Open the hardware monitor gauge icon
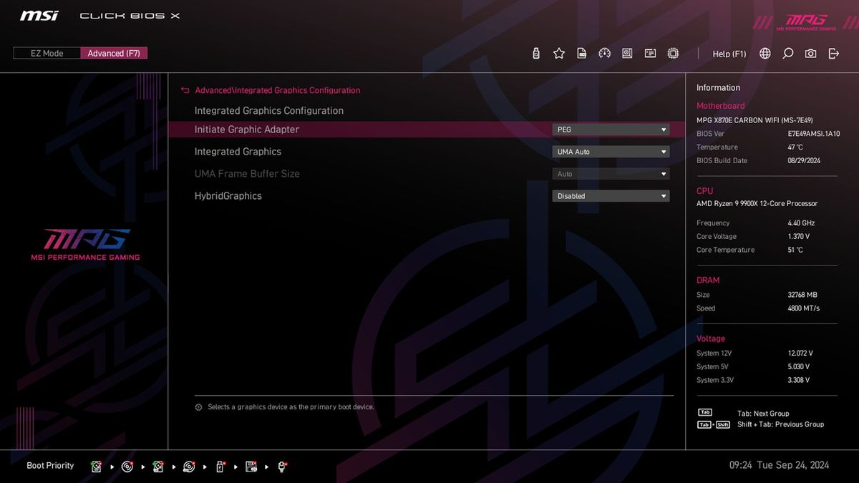Screen dimensions: 859x483 605,54
